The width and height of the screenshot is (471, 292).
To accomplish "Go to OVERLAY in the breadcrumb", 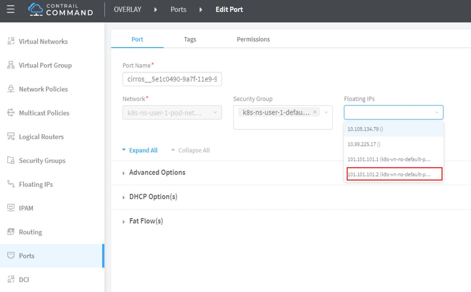I will [x=127, y=9].
